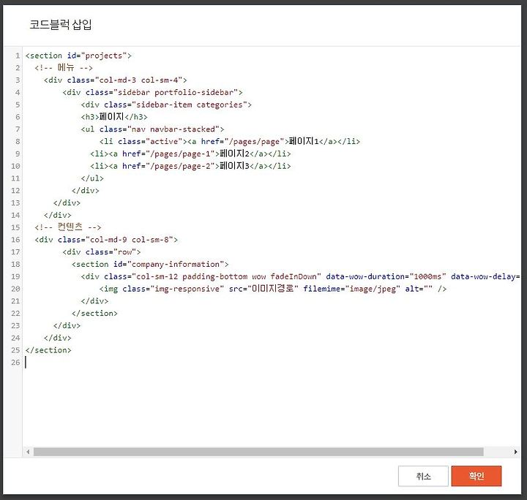Click the section id="projects" opening tag line
The width and height of the screenshot is (527, 500).
78,56
